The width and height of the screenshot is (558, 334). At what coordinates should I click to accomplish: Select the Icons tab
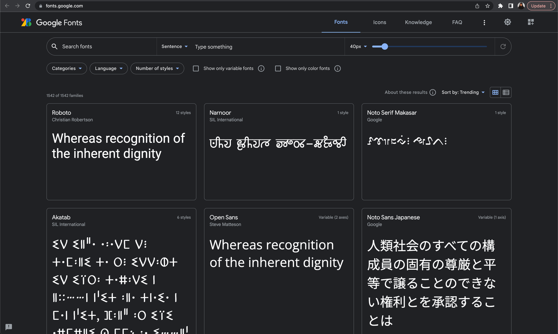[x=379, y=22]
